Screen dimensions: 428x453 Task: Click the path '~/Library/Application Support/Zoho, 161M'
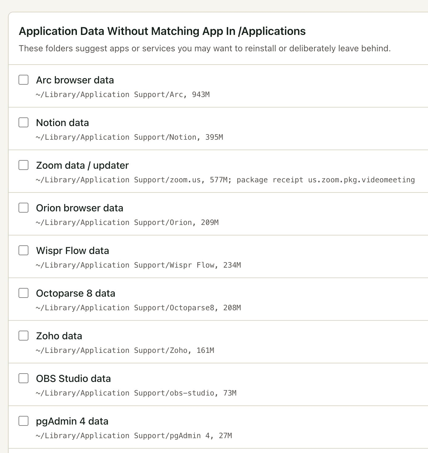click(x=125, y=350)
